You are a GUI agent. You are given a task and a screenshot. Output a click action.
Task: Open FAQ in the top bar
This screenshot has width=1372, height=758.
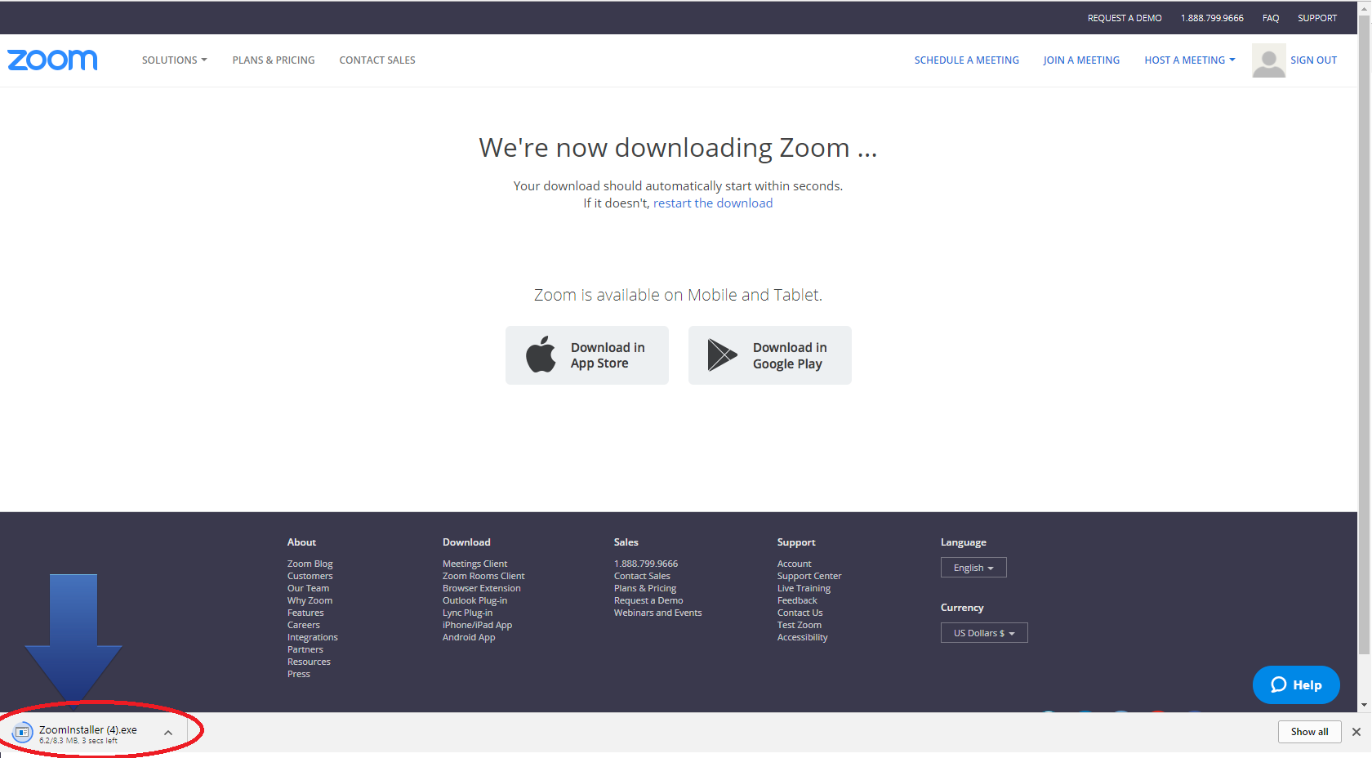coord(1271,18)
